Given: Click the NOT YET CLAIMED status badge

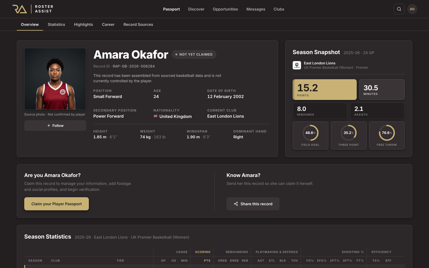Looking at the screenshot, I should pyautogui.click(x=194, y=54).
